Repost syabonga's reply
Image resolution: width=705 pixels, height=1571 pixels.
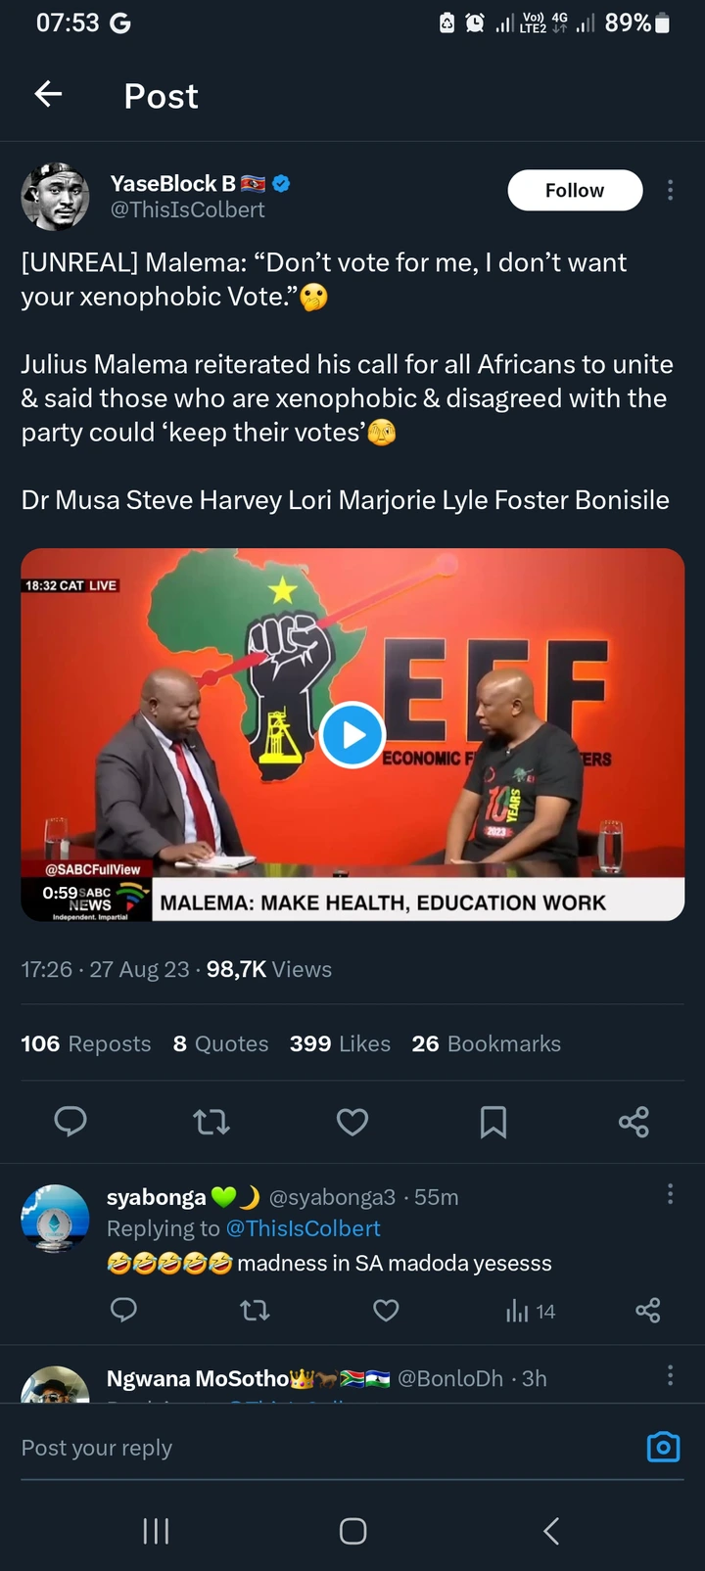tap(256, 1311)
